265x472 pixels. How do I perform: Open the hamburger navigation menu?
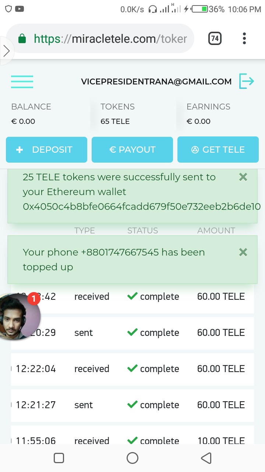[22, 81]
